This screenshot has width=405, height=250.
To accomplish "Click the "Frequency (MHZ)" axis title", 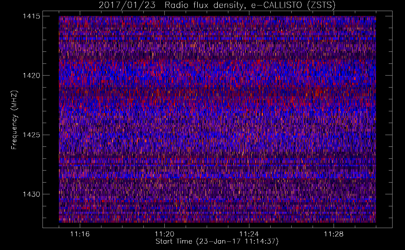I will (x=15, y=120).
